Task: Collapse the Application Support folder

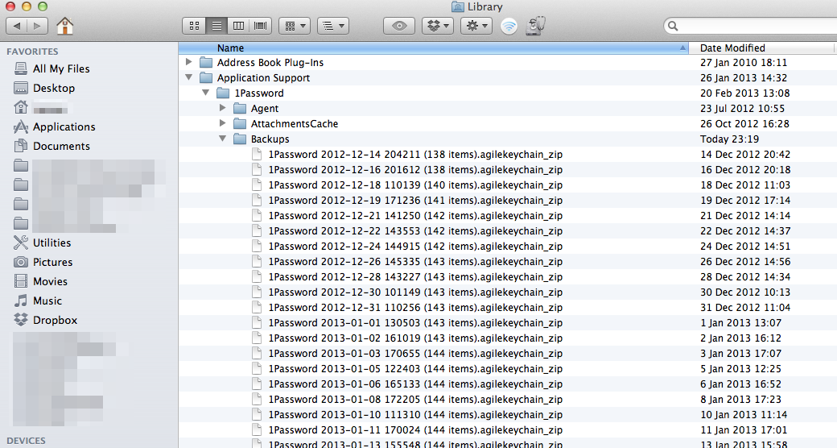Action: 188,77
